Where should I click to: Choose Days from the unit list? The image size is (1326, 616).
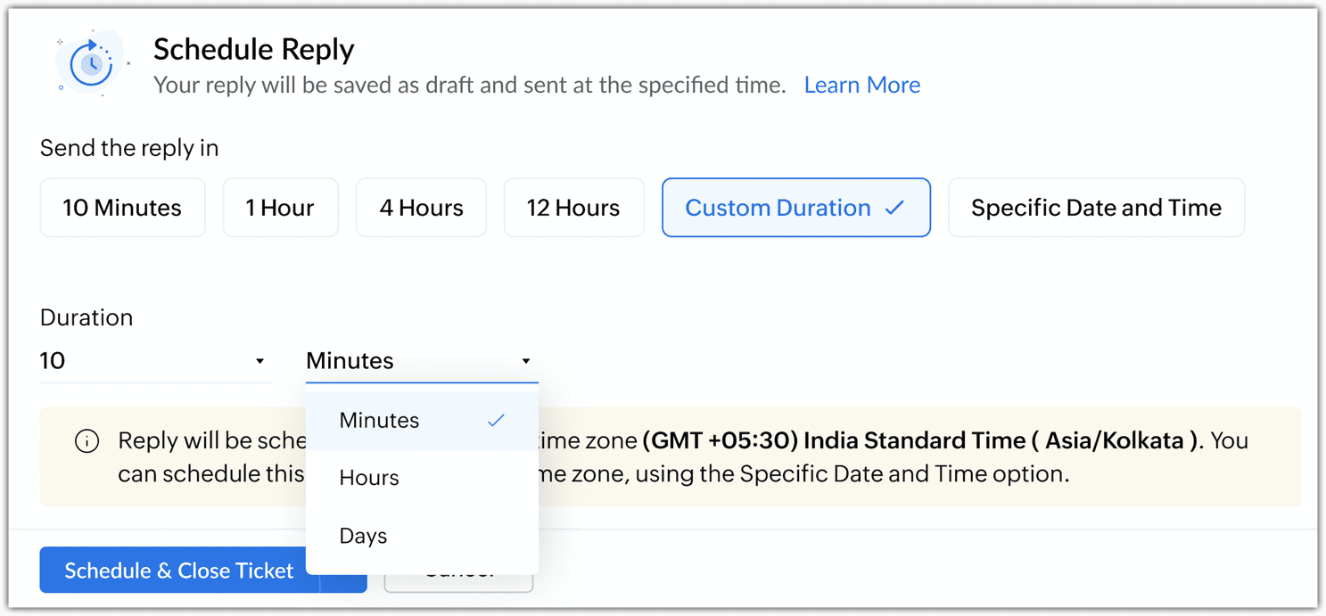click(x=422, y=536)
